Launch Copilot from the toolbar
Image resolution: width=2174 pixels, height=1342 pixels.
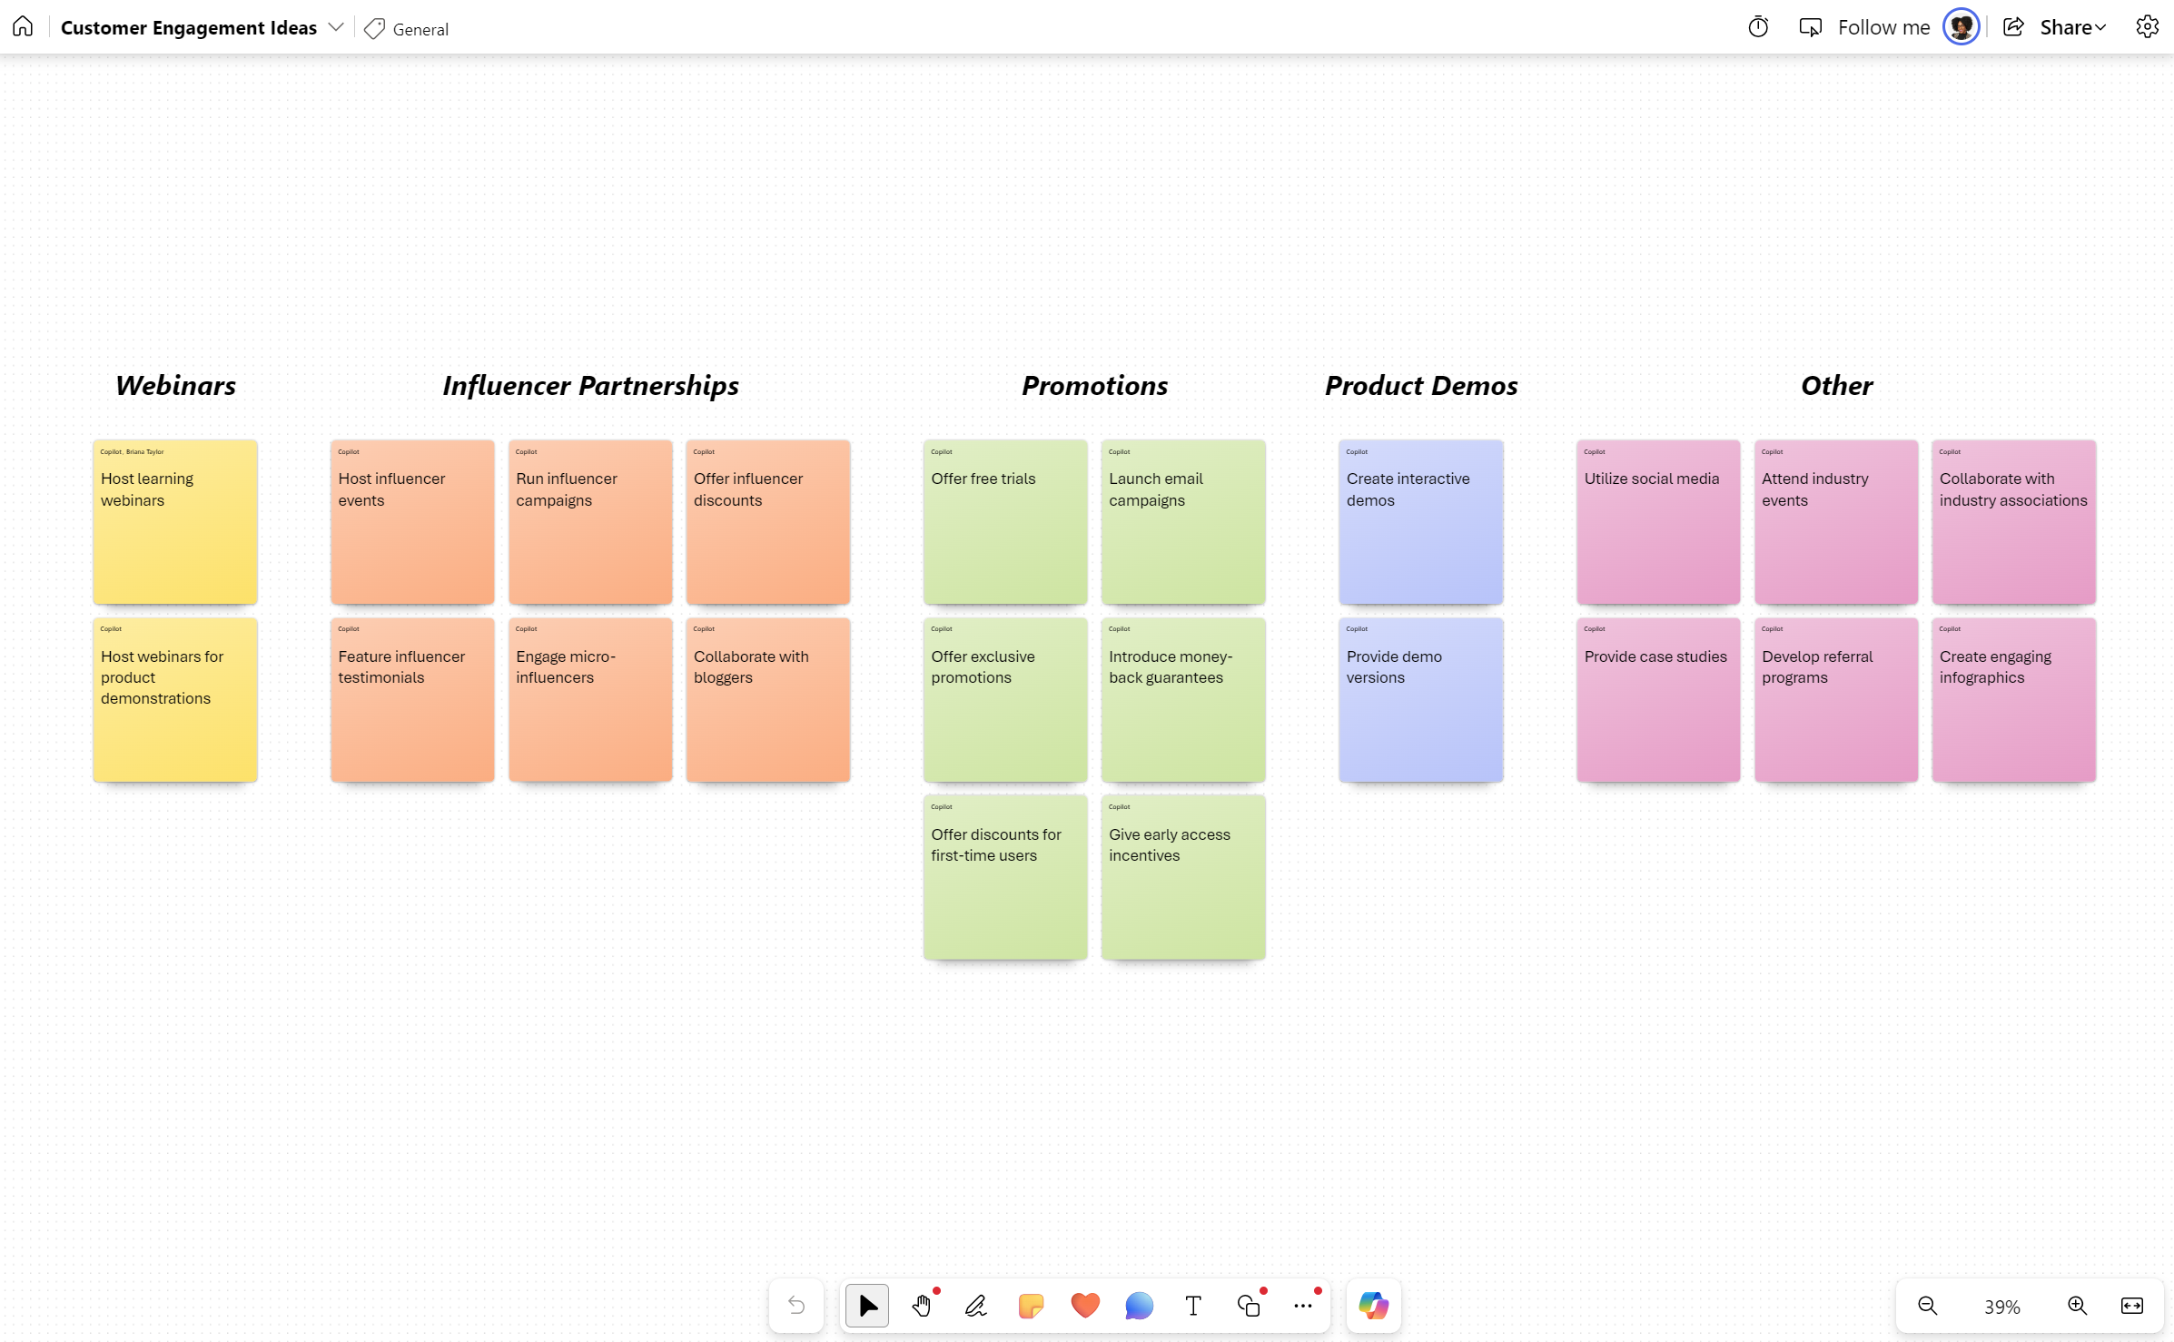tap(1373, 1306)
